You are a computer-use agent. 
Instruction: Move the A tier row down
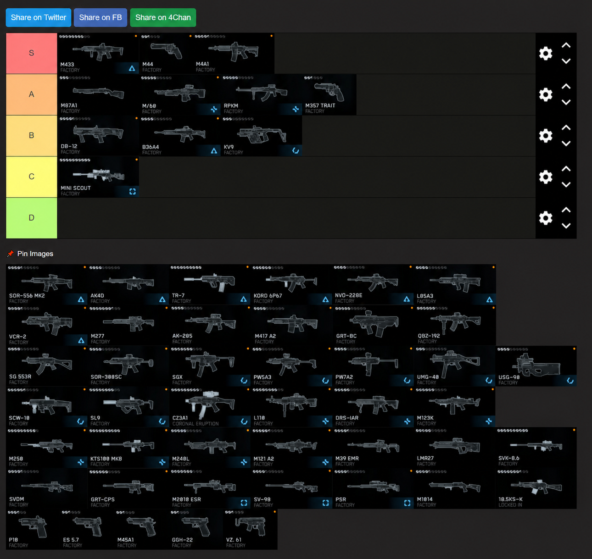coord(566,102)
